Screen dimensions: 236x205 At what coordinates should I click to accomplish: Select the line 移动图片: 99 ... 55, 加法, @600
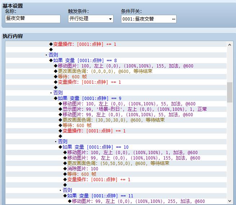116,114
